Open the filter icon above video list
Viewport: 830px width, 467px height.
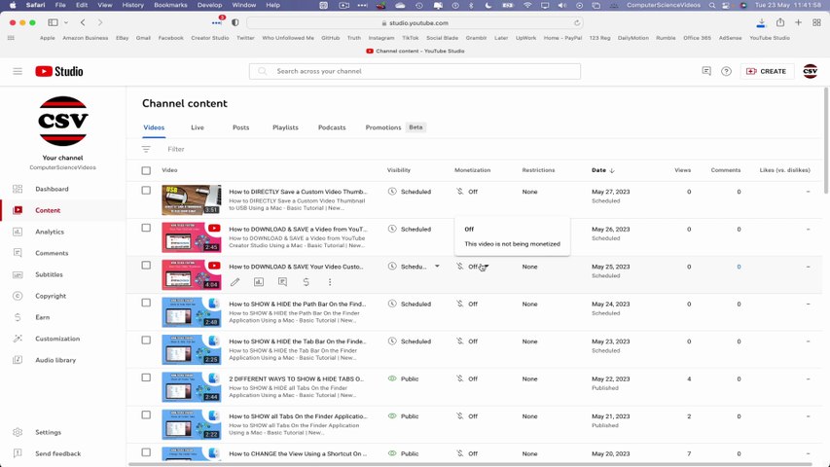(x=146, y=149)
